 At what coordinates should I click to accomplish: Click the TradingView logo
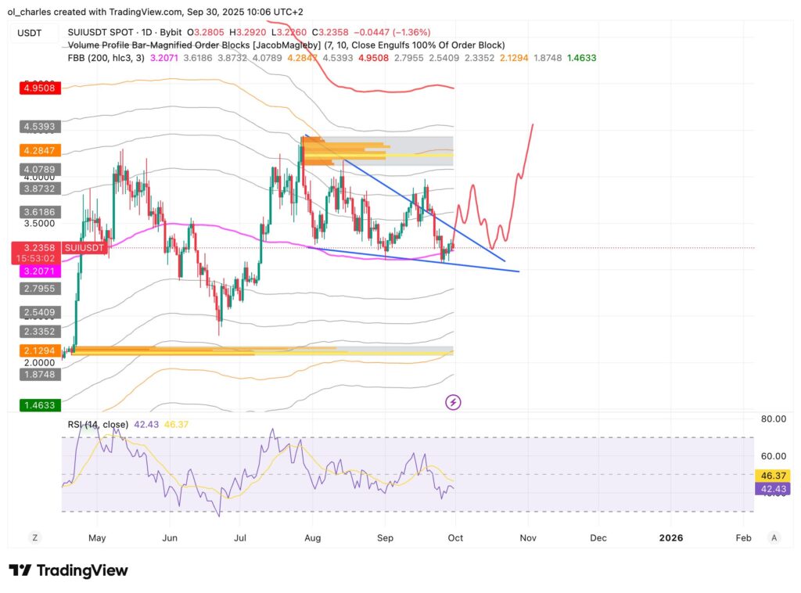click(x=68, y=570)
